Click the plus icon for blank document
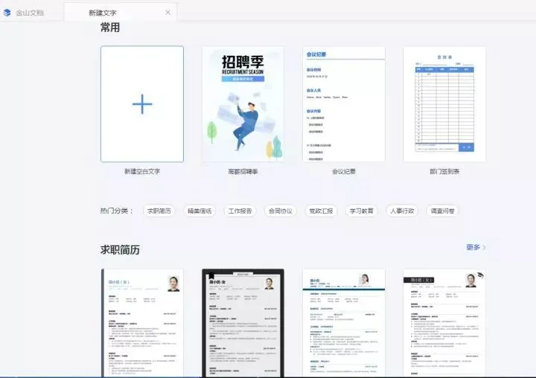This screenshot has height=378, width=536. coord(142,104)
